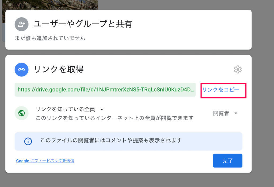
Task: Open Google にフィードバックを送信 link
Action: pos(45,161)
